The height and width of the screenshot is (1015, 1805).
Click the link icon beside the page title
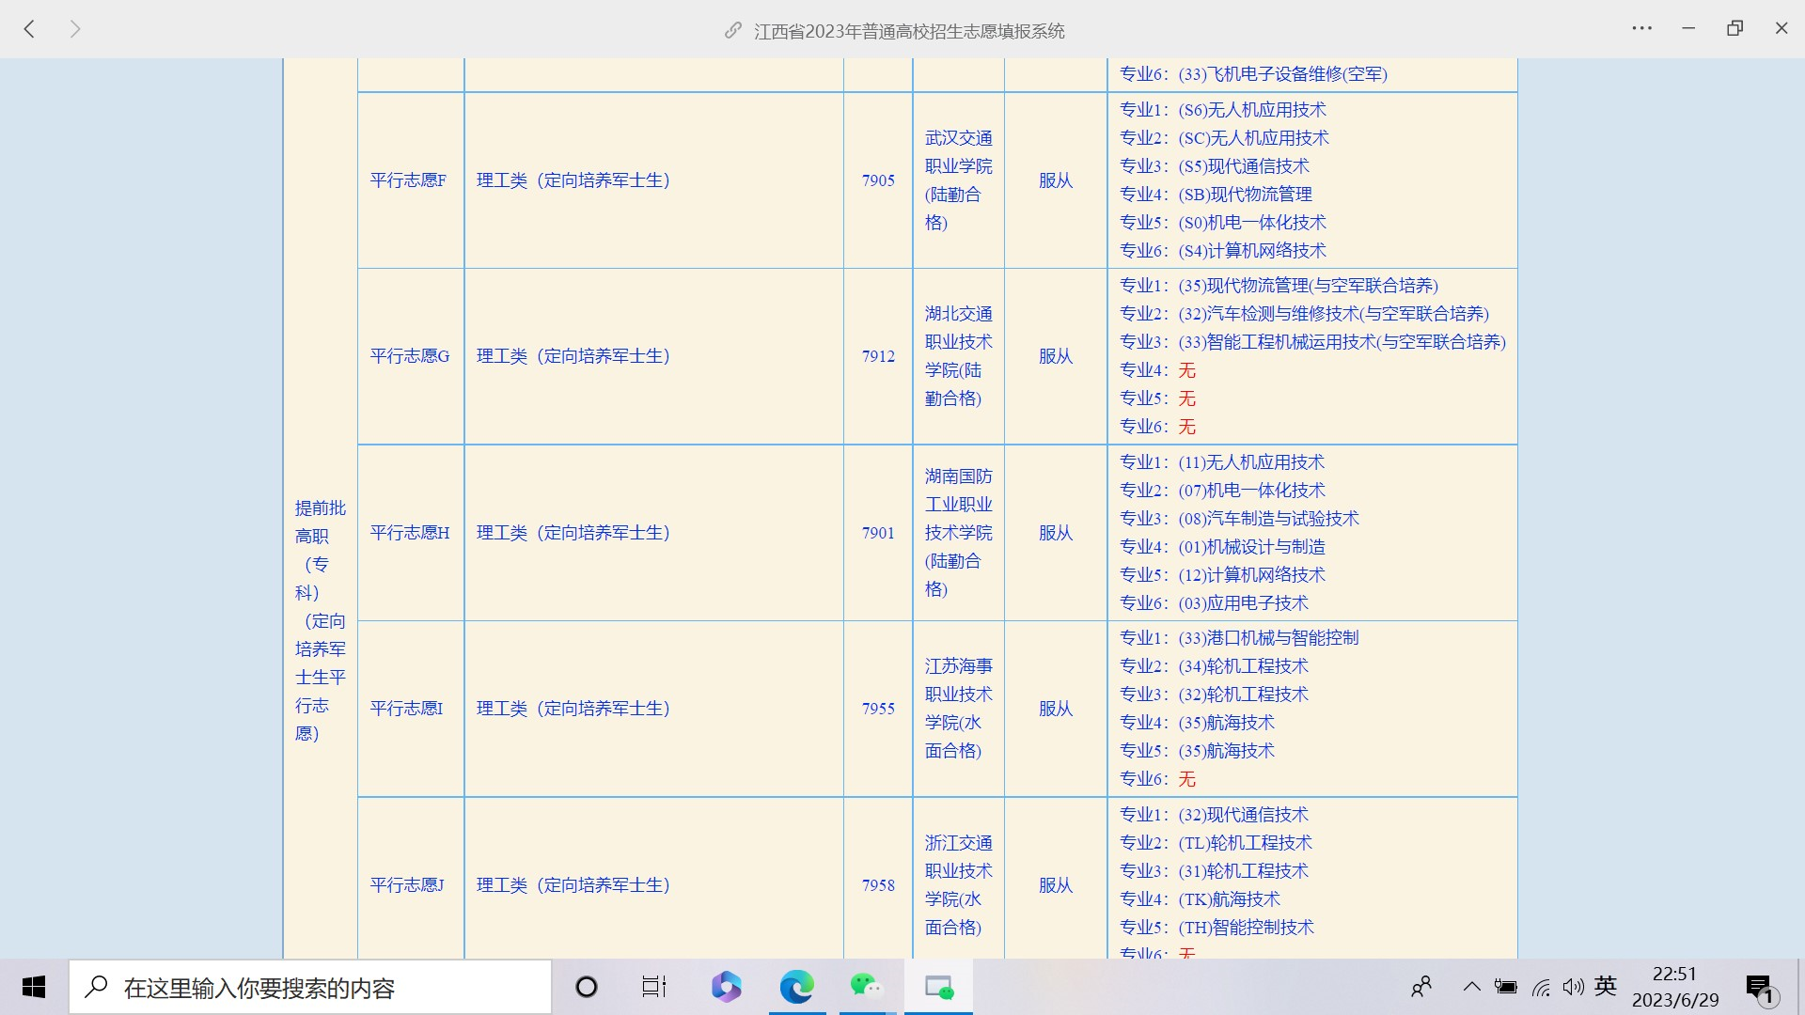click(732, 29)
